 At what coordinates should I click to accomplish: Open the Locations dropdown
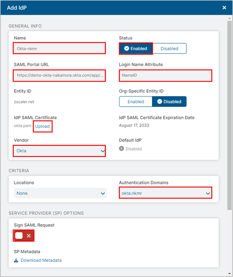[60, 193]
